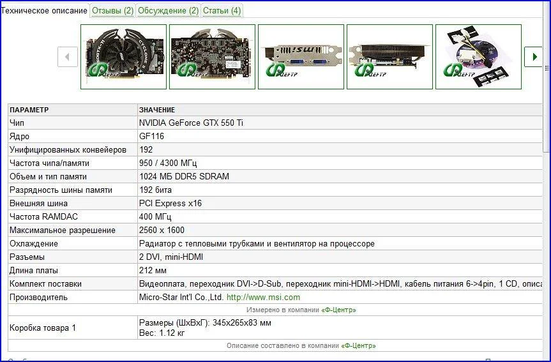Click the Унифицированных конвейеров label

(x=68, y=150)
